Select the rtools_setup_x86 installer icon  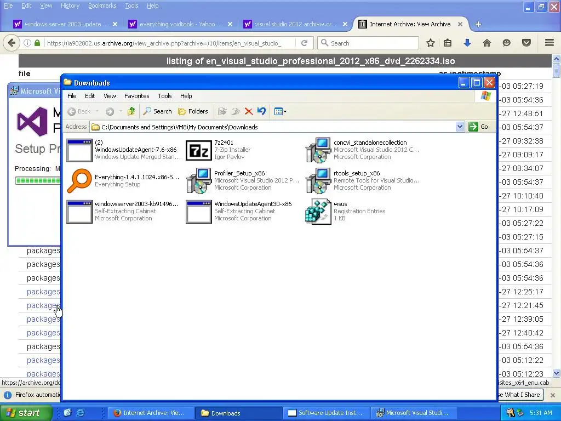click(x=318, y=180)
